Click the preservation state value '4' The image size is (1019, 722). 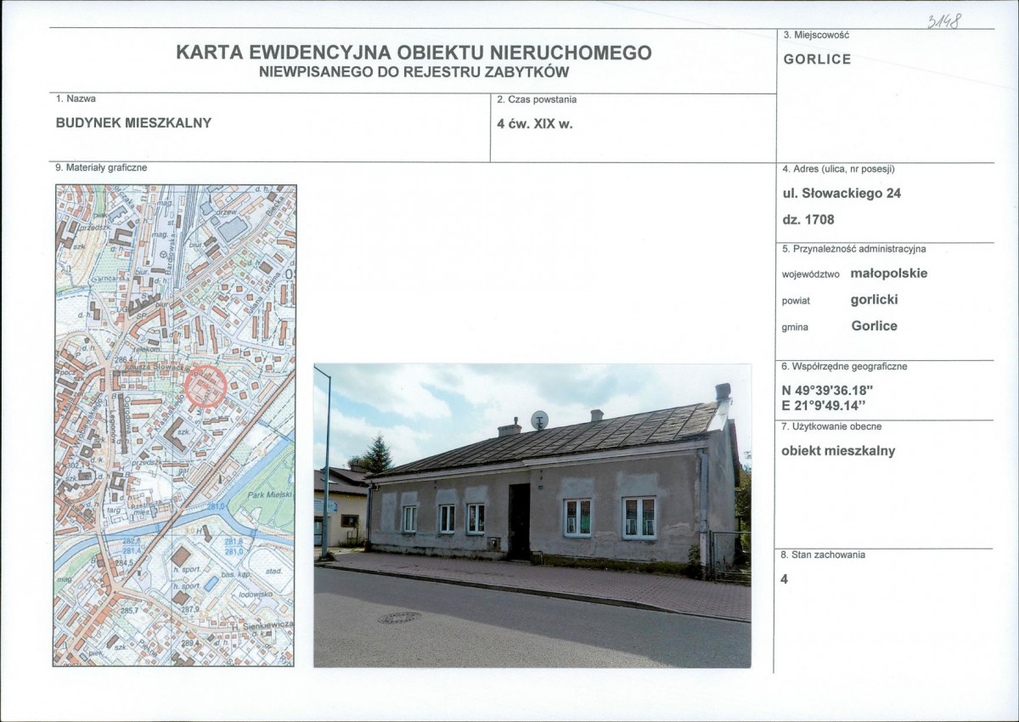click(785, 580)
